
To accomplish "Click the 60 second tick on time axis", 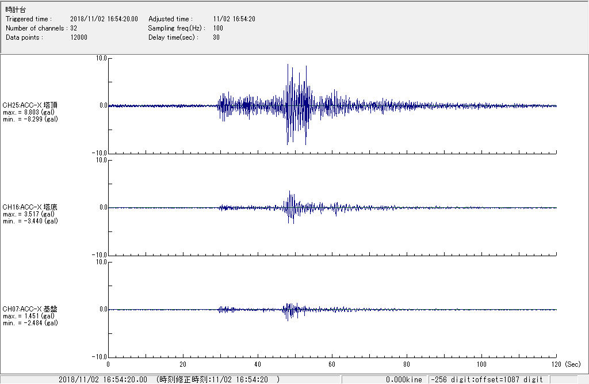I will coord(332,364).
